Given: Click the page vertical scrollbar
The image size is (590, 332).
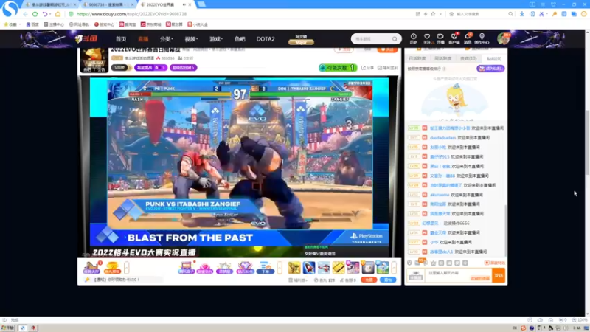Looking at the screenshot, I should coord(587,173).
